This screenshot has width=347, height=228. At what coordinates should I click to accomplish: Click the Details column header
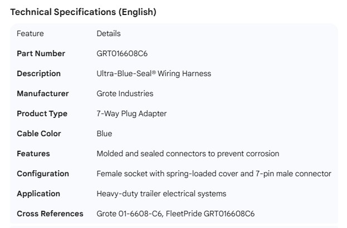(x=109, y=33)
